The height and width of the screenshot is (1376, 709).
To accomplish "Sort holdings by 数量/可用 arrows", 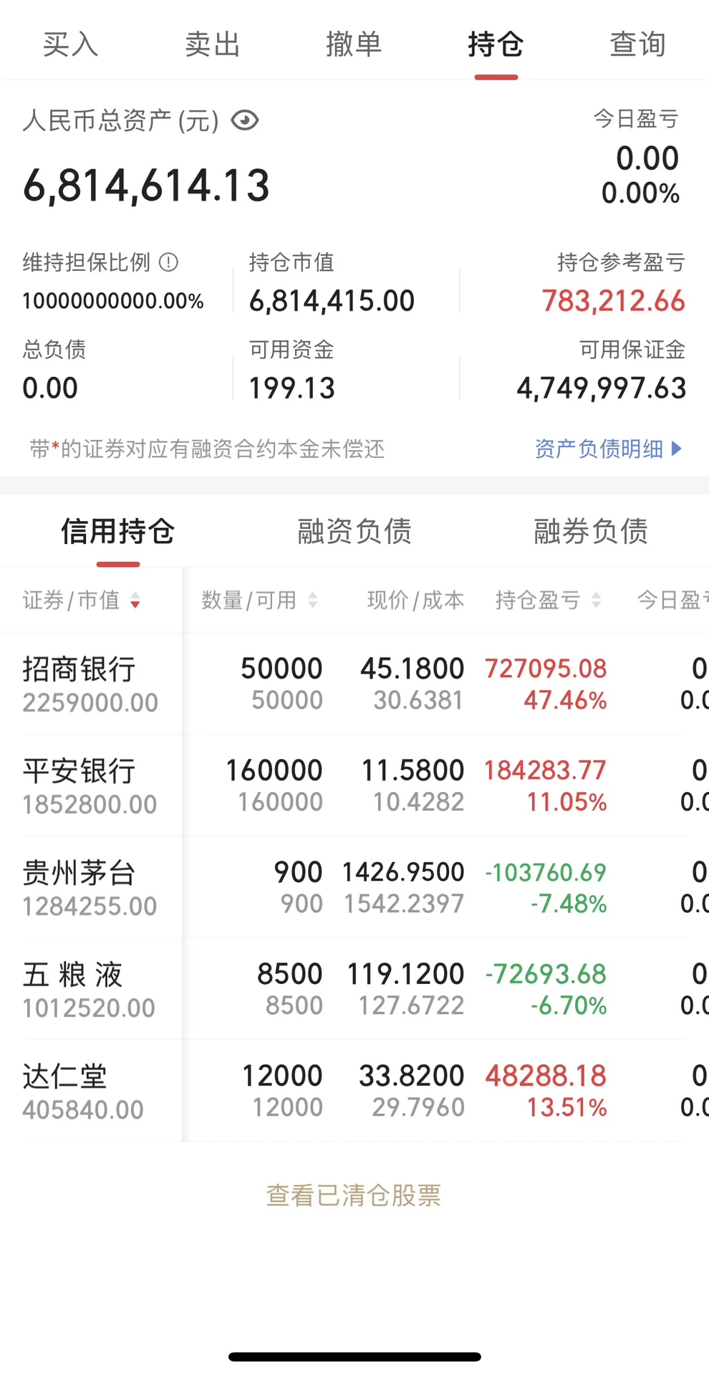I will tap(312, 601).
